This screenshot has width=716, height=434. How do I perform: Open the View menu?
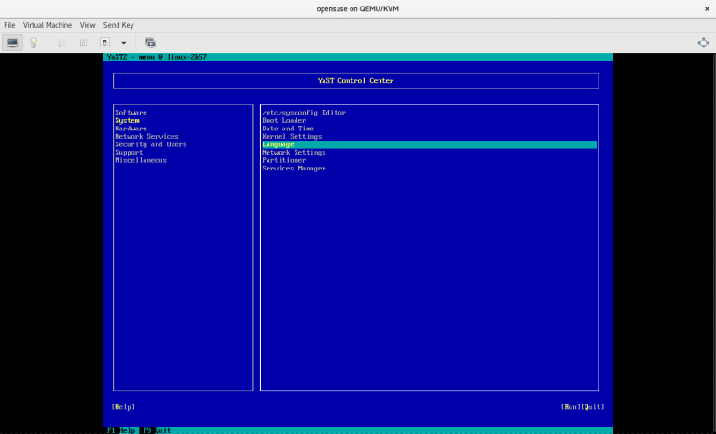coord(88,25)
